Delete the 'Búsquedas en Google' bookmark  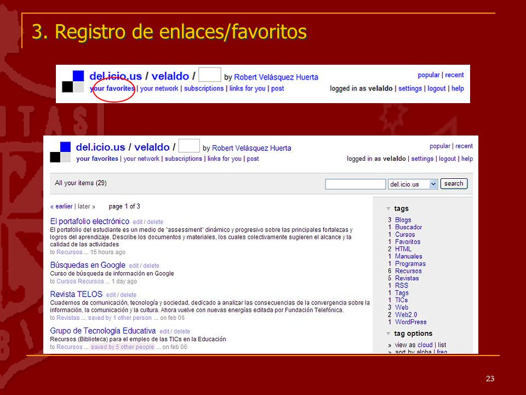pyautogui.click(x=151, y=266)
